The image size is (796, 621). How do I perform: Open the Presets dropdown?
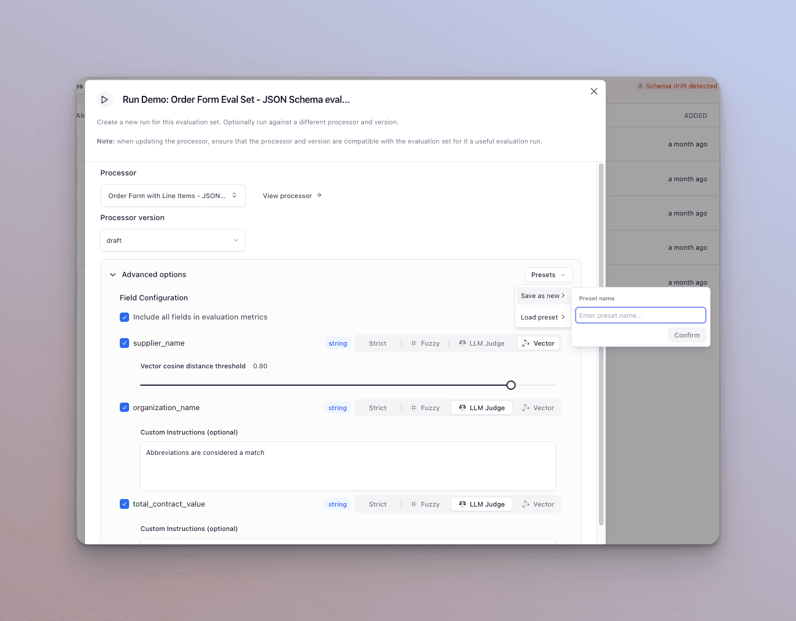[x=549, y=275]
